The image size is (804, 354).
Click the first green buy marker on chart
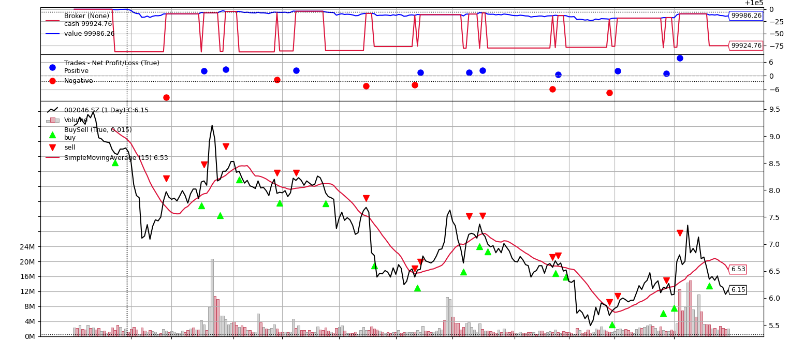tap(115, 163)
